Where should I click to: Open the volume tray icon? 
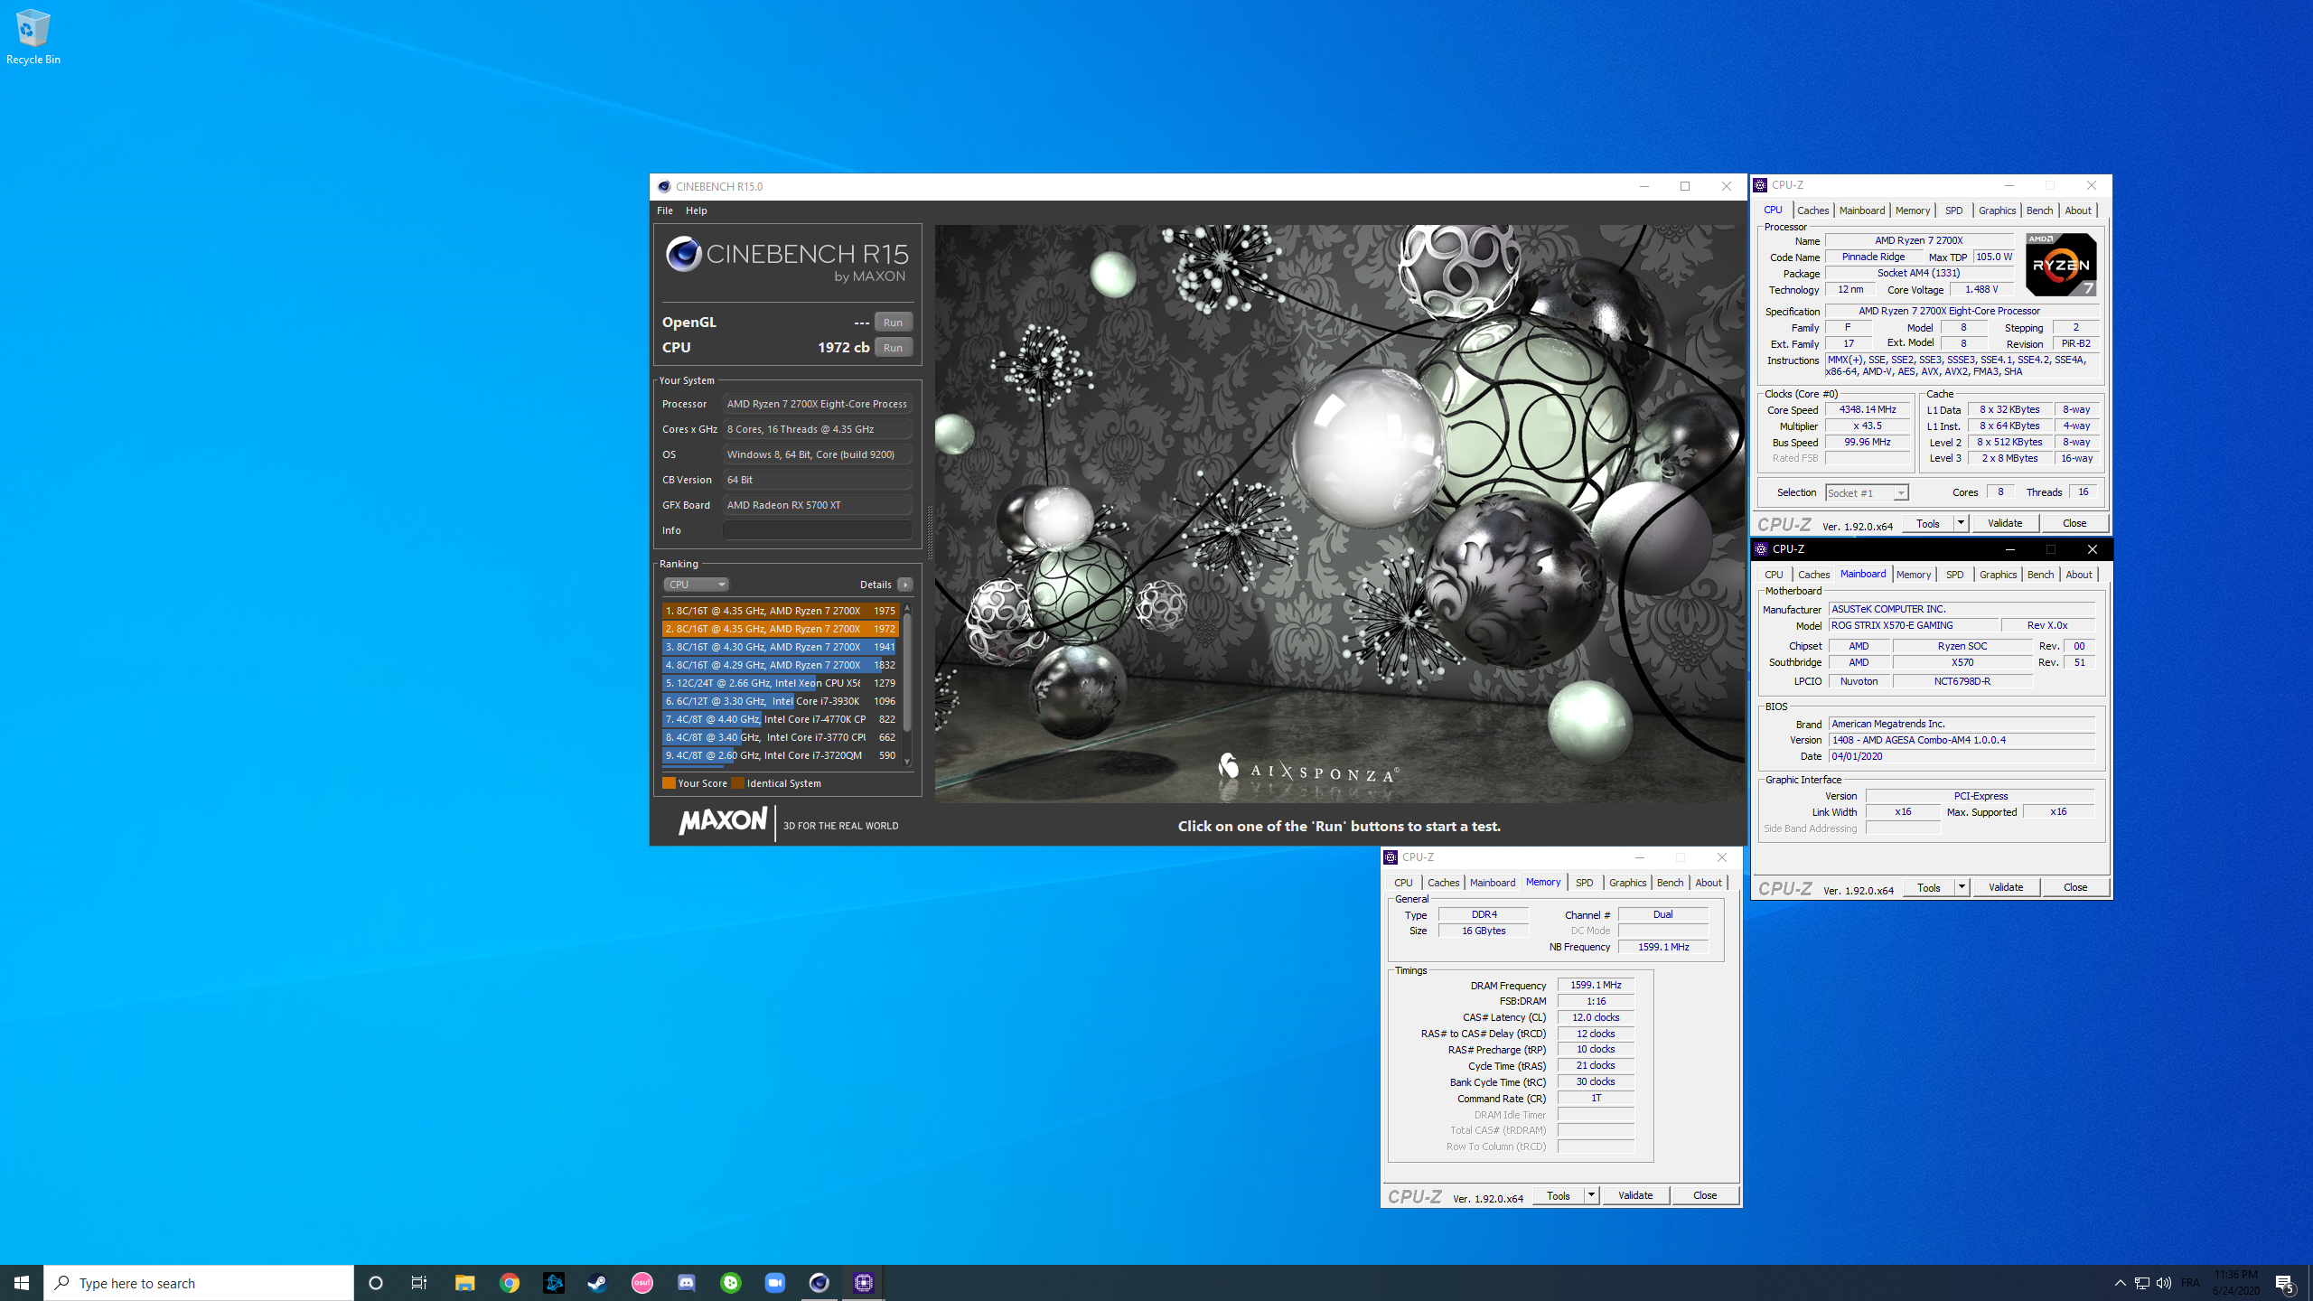pyautogui.click(x=2163, y=1283)
